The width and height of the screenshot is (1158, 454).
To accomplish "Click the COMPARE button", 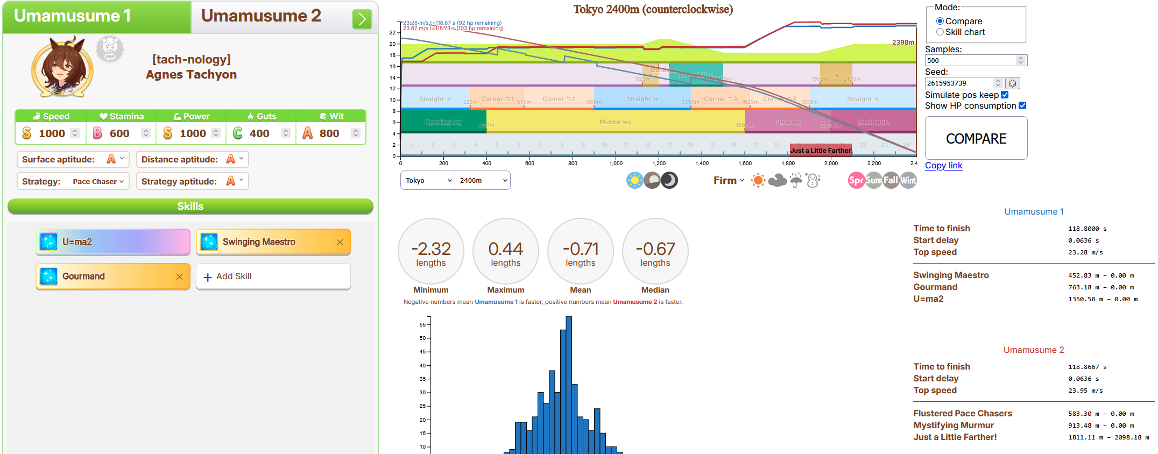I will [x=976, y=138].
